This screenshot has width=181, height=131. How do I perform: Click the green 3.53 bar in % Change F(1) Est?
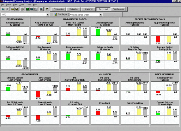click(8, 35)
